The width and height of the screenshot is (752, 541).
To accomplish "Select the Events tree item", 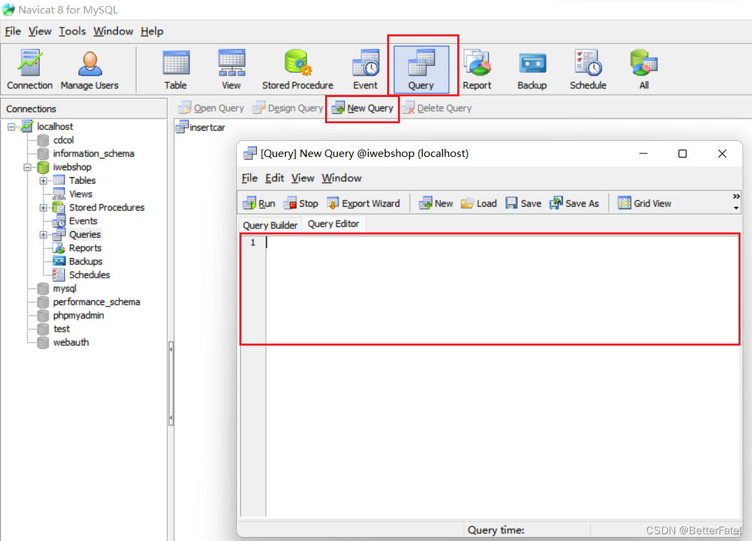I will point(75,221).
